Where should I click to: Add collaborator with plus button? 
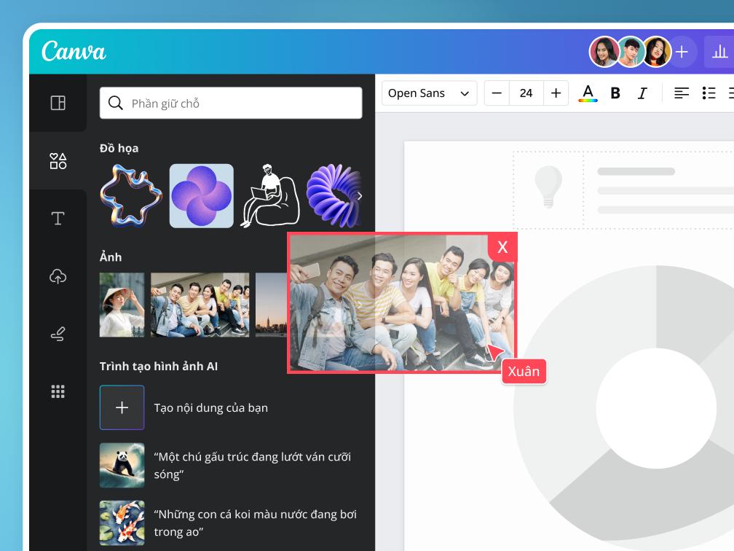coord(682,52)
